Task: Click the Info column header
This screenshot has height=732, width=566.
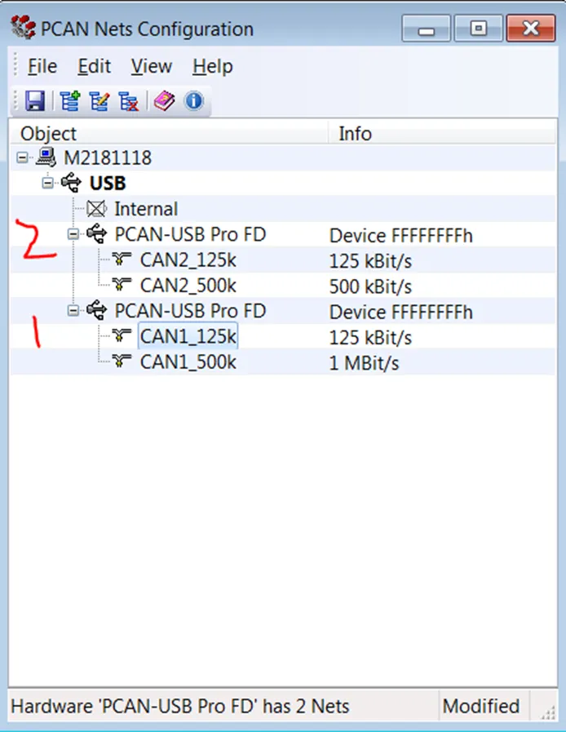Action: pyautogui.click(x=442, y=134)
